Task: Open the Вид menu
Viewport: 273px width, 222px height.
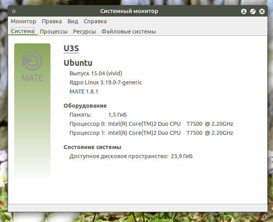Action: (73, 21)
